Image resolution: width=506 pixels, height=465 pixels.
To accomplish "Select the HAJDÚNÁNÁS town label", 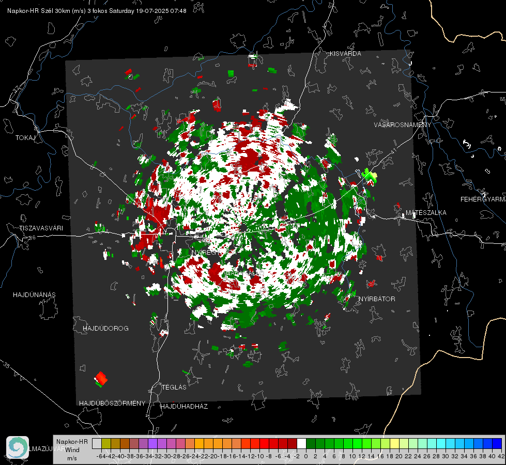I will [x=34, y=295].
